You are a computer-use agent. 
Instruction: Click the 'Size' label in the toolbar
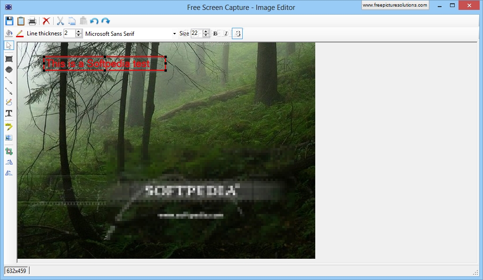tap(184, 33)
